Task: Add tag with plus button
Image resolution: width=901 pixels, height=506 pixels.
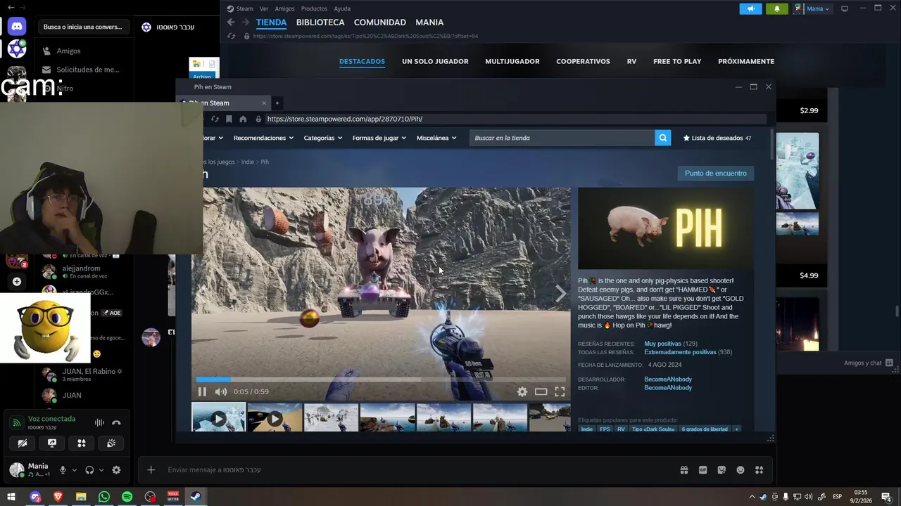Action: [x=737, y=429]
